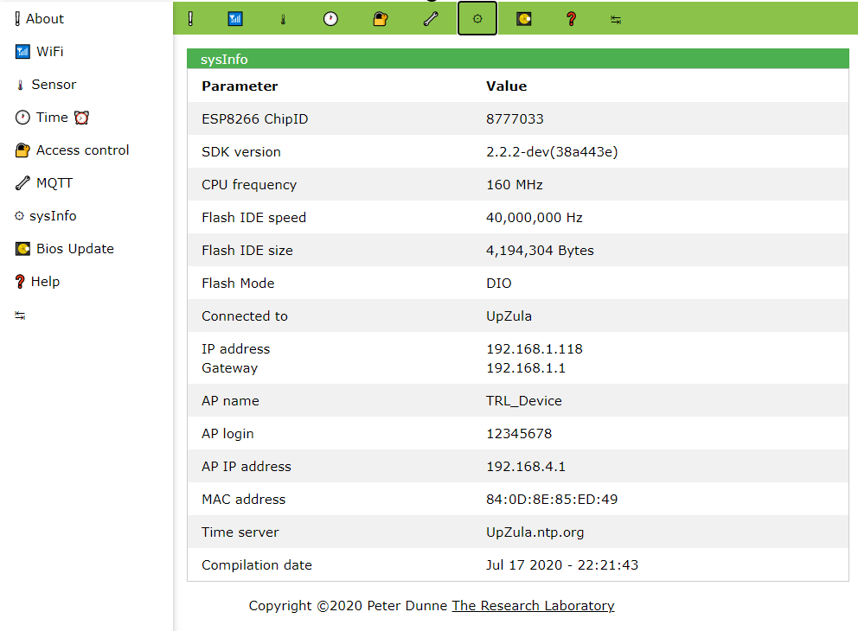
Task: Click the chip icon next to Bios Update
Action: pyautogui.click(x=21, y=248)
